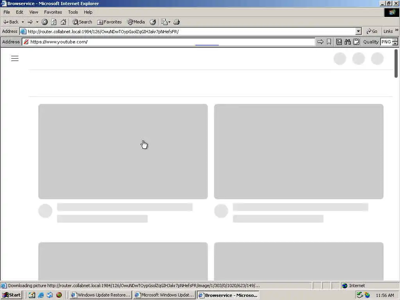This screenshot has width=400, height=300.
Task: Open the Mail icon's dropdown arrow
Action: pyautogui.click(x=170, y=22)
